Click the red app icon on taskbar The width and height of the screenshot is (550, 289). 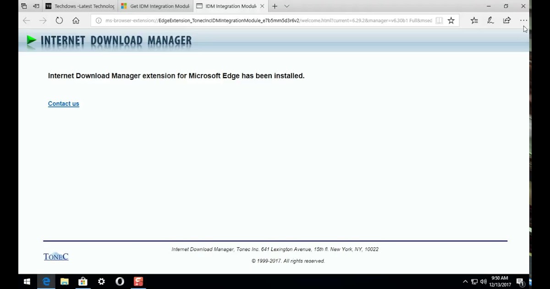[x=138, y=282]
